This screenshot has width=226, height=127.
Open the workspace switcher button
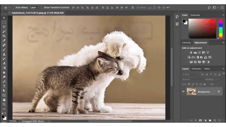tap(214, 8)
